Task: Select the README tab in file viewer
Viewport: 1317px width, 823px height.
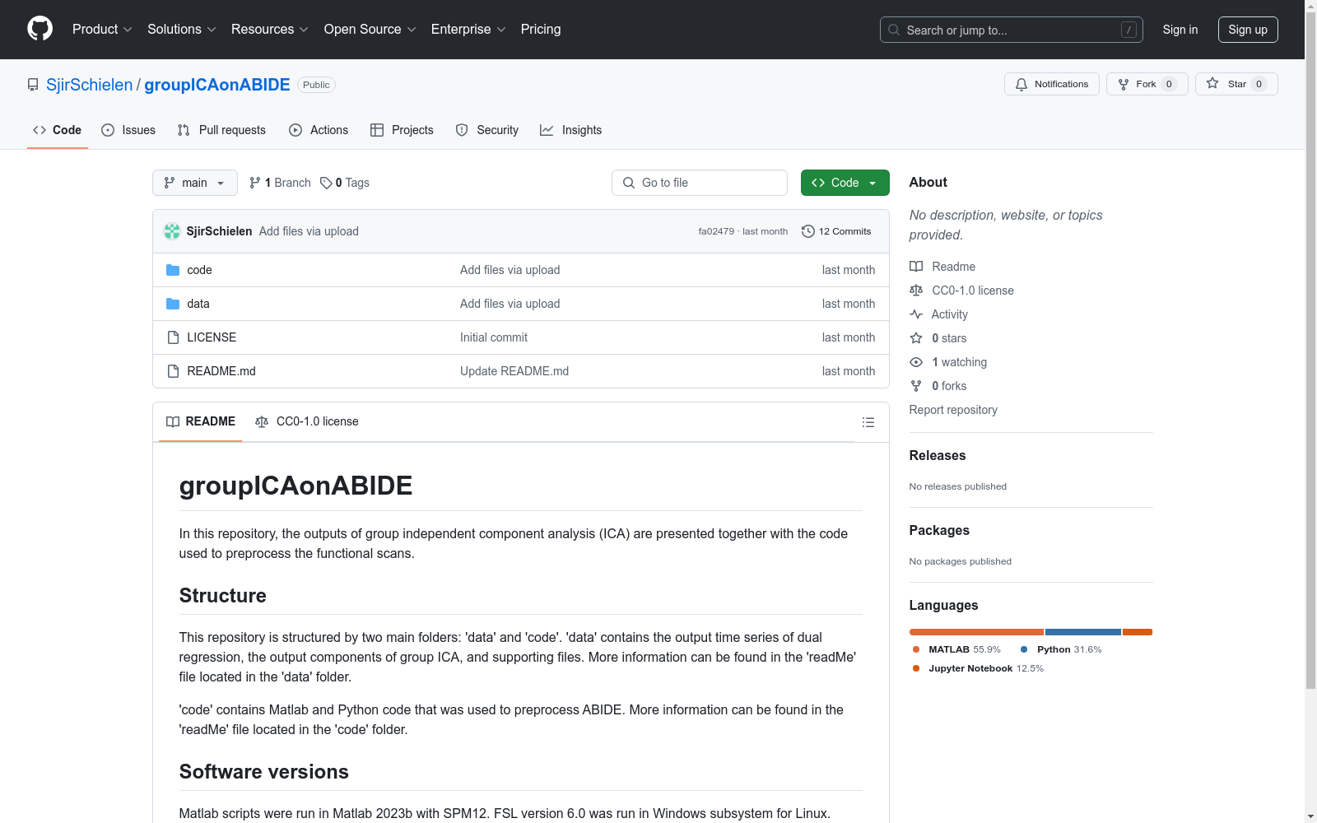Action: pyautogui.click(x=201, y=421)
